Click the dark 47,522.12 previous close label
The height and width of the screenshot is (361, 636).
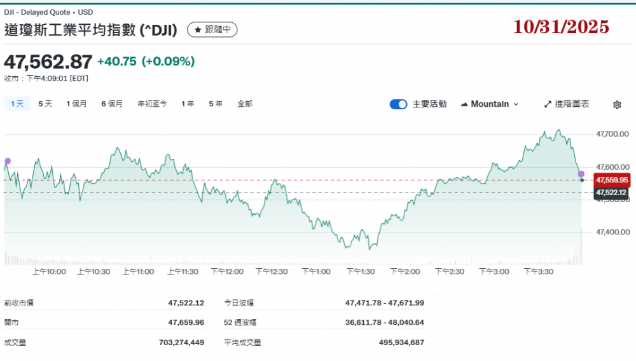tap(611, 193)
